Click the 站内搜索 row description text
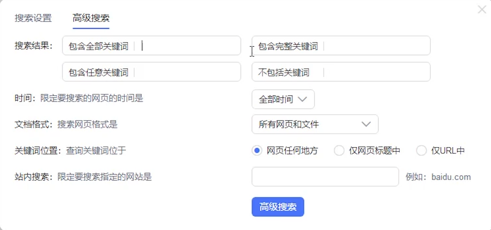 point(83,177)
